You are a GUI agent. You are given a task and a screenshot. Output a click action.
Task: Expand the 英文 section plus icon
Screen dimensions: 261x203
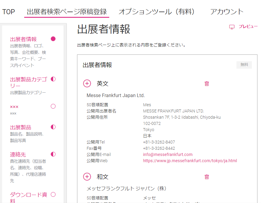[87, 83]
